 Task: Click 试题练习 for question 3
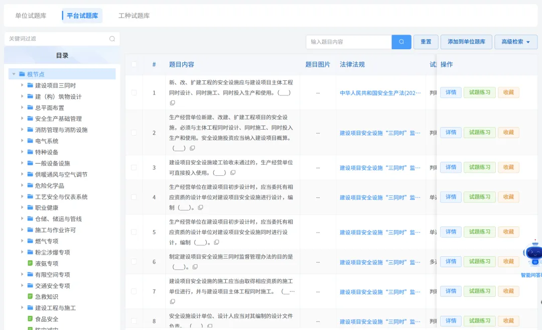[479, 167]
